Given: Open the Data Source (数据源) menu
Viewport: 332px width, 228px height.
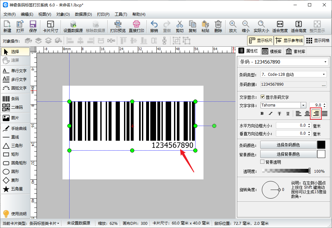Looking at the screenshot, I should pos(83,14).
